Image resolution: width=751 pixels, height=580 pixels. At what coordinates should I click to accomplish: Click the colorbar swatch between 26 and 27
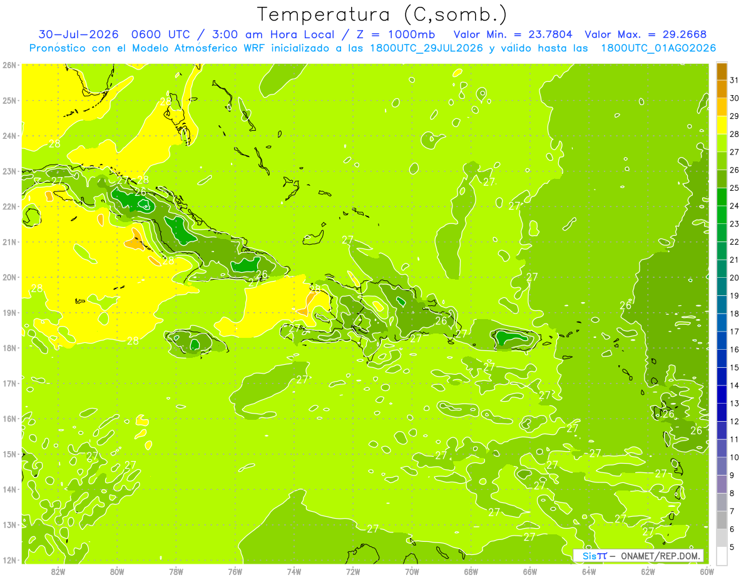click(722, 161)
